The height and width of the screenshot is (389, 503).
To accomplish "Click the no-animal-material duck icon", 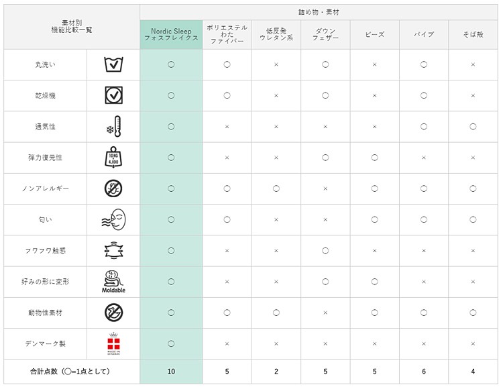I will click(x=113, y=313).
